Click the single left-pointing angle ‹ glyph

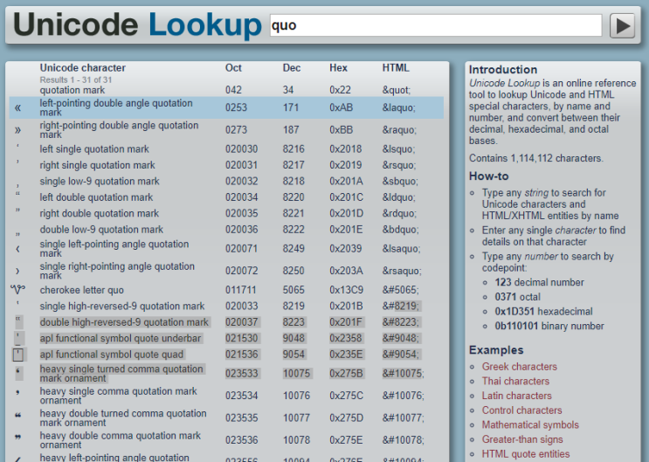tap(17, 249)
